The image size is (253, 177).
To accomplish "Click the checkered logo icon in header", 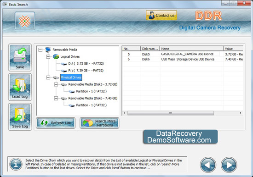I will [25, 21].
